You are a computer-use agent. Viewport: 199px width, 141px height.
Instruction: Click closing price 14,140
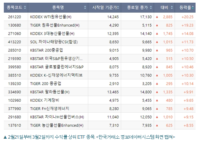pyautogui.click(x=146, y=34)
